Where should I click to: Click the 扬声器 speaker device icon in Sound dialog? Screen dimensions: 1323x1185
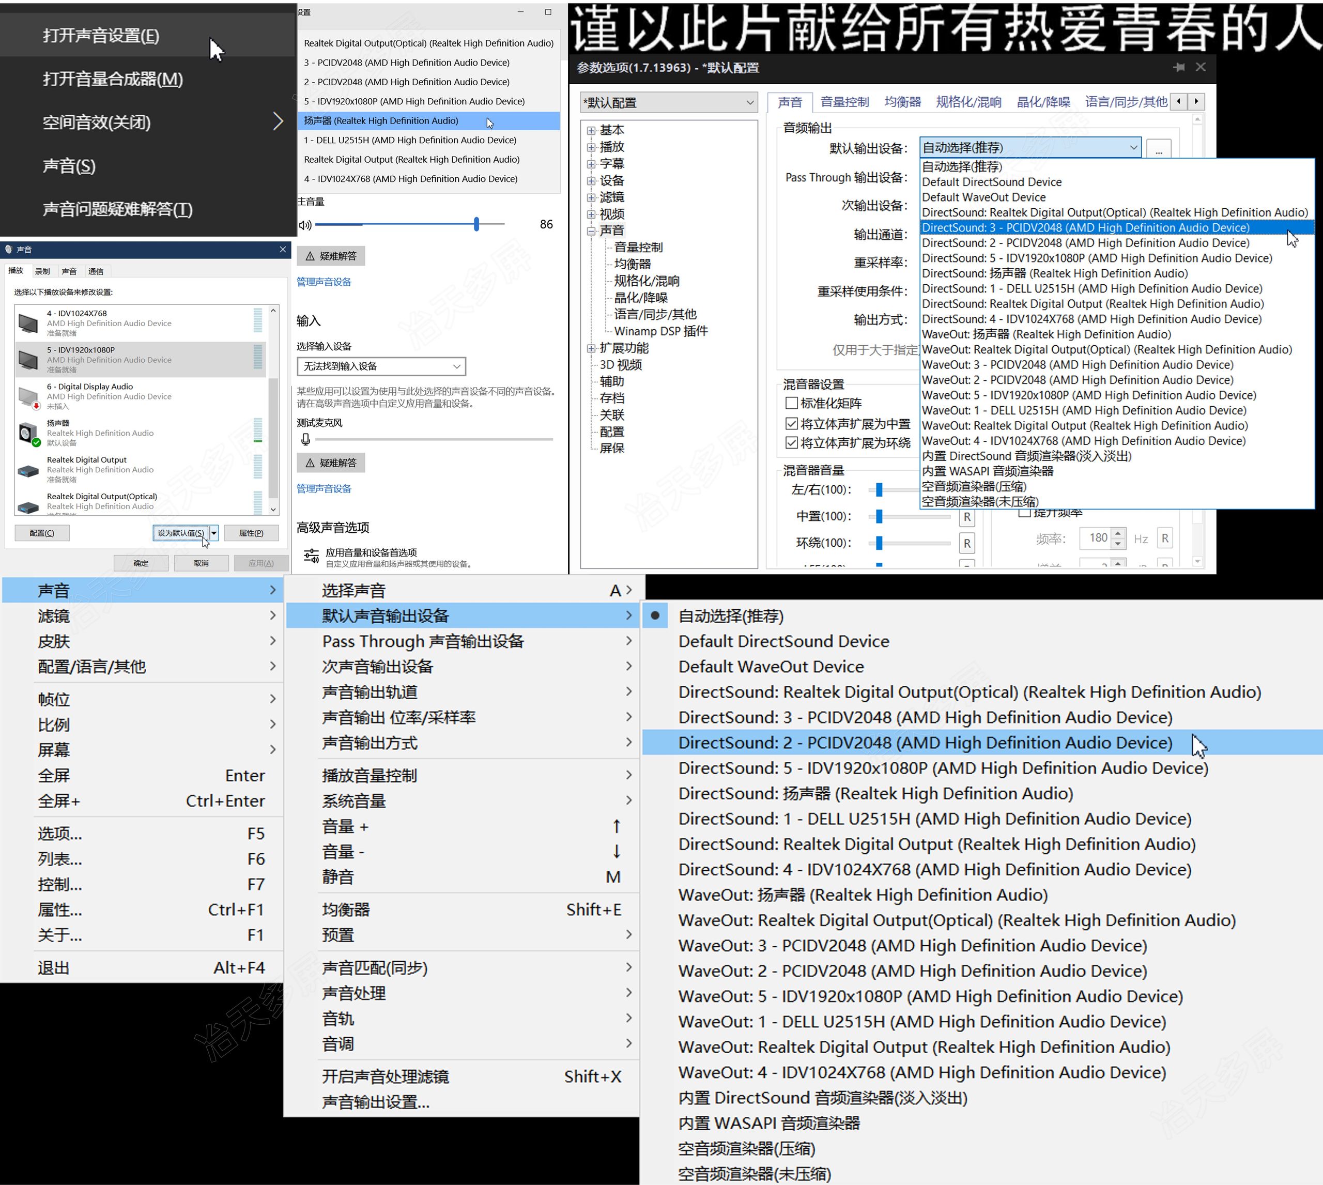(x=28, y=433)
